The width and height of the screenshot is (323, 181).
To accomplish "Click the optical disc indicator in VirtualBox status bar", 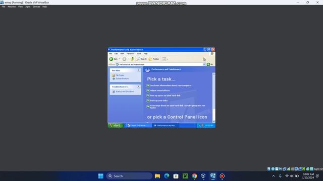I will [x=273, y=169].
